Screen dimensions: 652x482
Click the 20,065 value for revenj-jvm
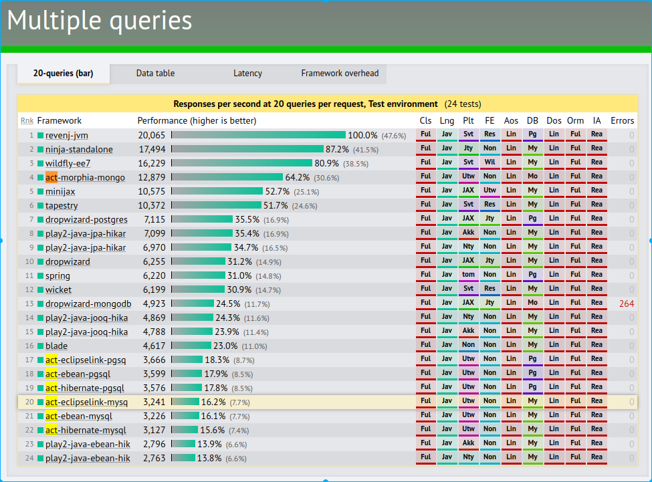[x=152, y=136]
